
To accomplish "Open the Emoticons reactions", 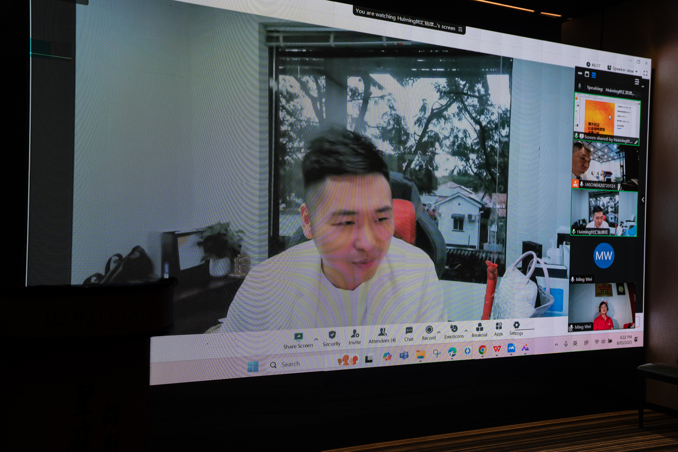I will [454, 331].
